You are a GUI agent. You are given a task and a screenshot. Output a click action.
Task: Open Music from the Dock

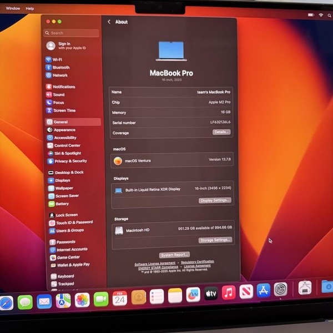coord(229,292)
